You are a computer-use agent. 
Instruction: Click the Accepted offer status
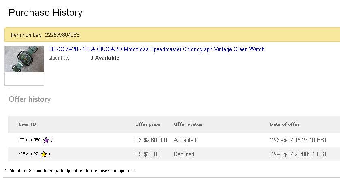tap(185, 140)
